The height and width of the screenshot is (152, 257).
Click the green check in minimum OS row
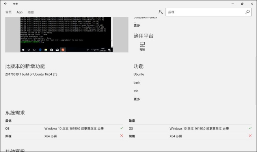click(121, 128)
